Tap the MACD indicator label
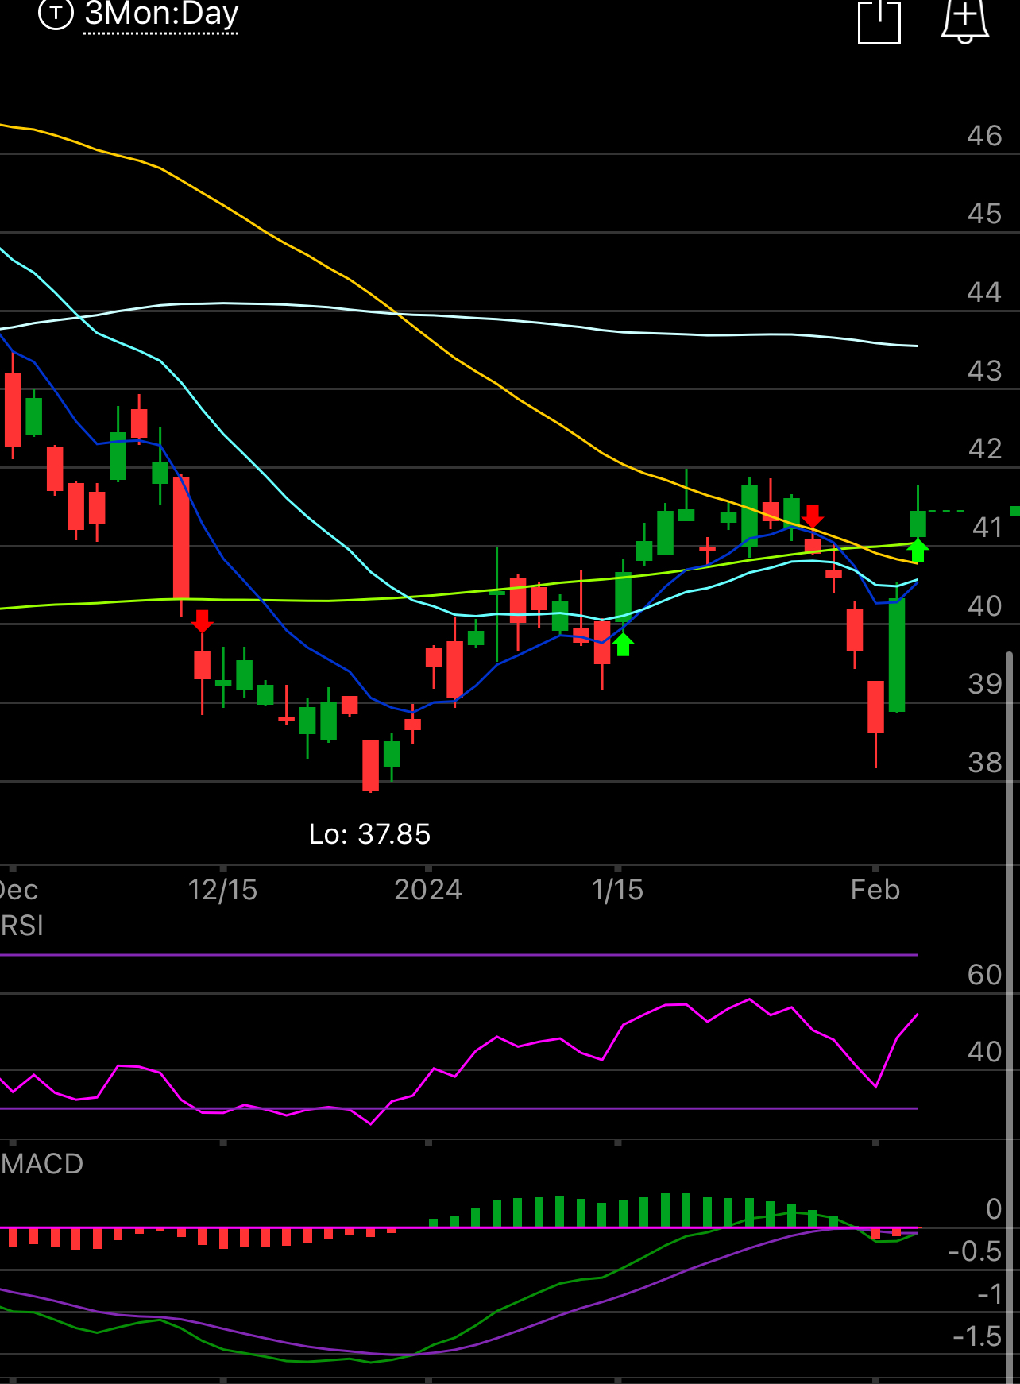This screenshot has width=1020, height=1384. click(x=41, y=1164)
